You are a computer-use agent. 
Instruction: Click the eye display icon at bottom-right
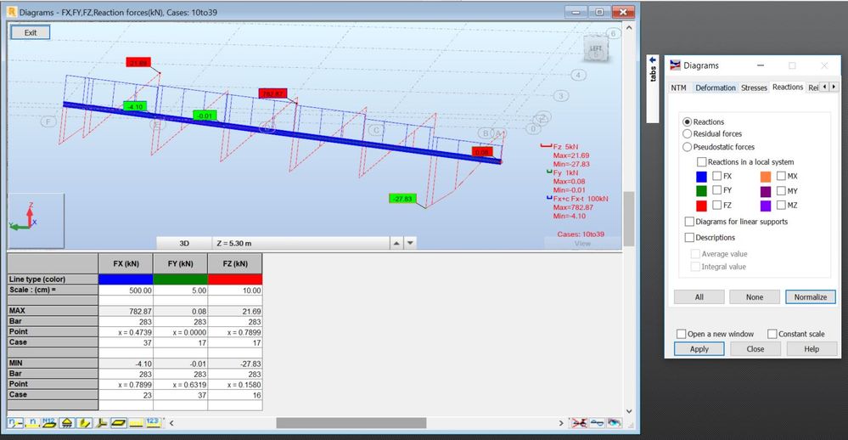click(x=614, y=423)
